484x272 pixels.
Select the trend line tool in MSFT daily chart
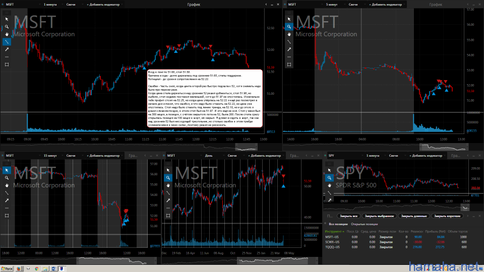(x=168, y=193)
